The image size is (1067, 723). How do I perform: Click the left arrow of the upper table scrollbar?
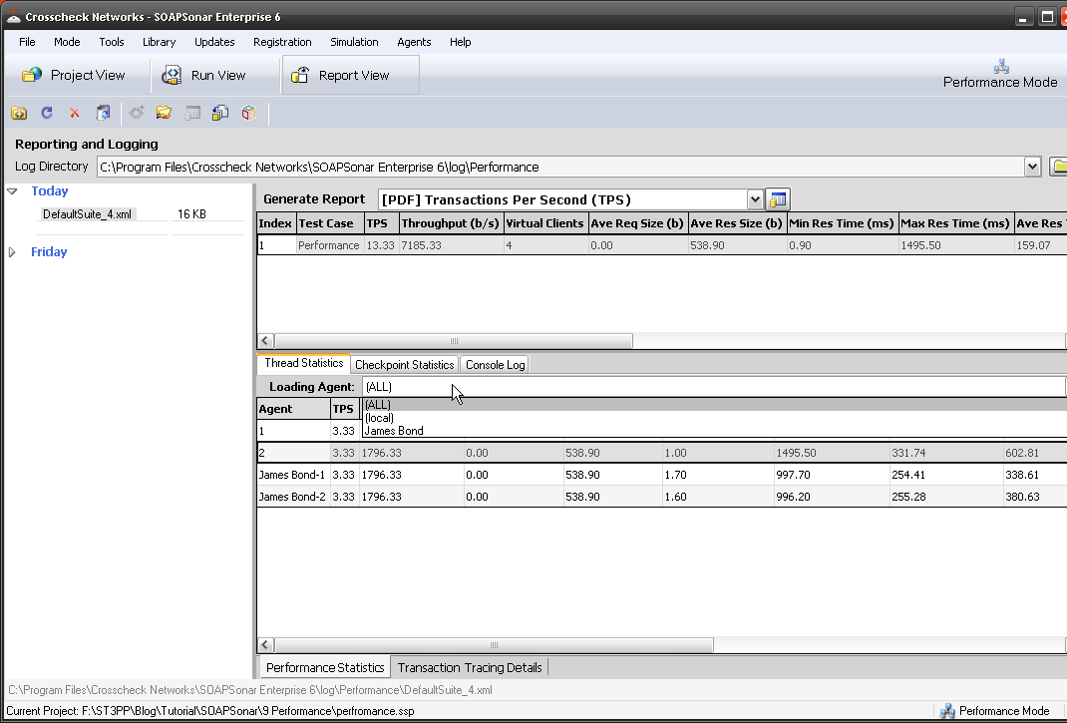pyautogui.click(x=265, y=340)
